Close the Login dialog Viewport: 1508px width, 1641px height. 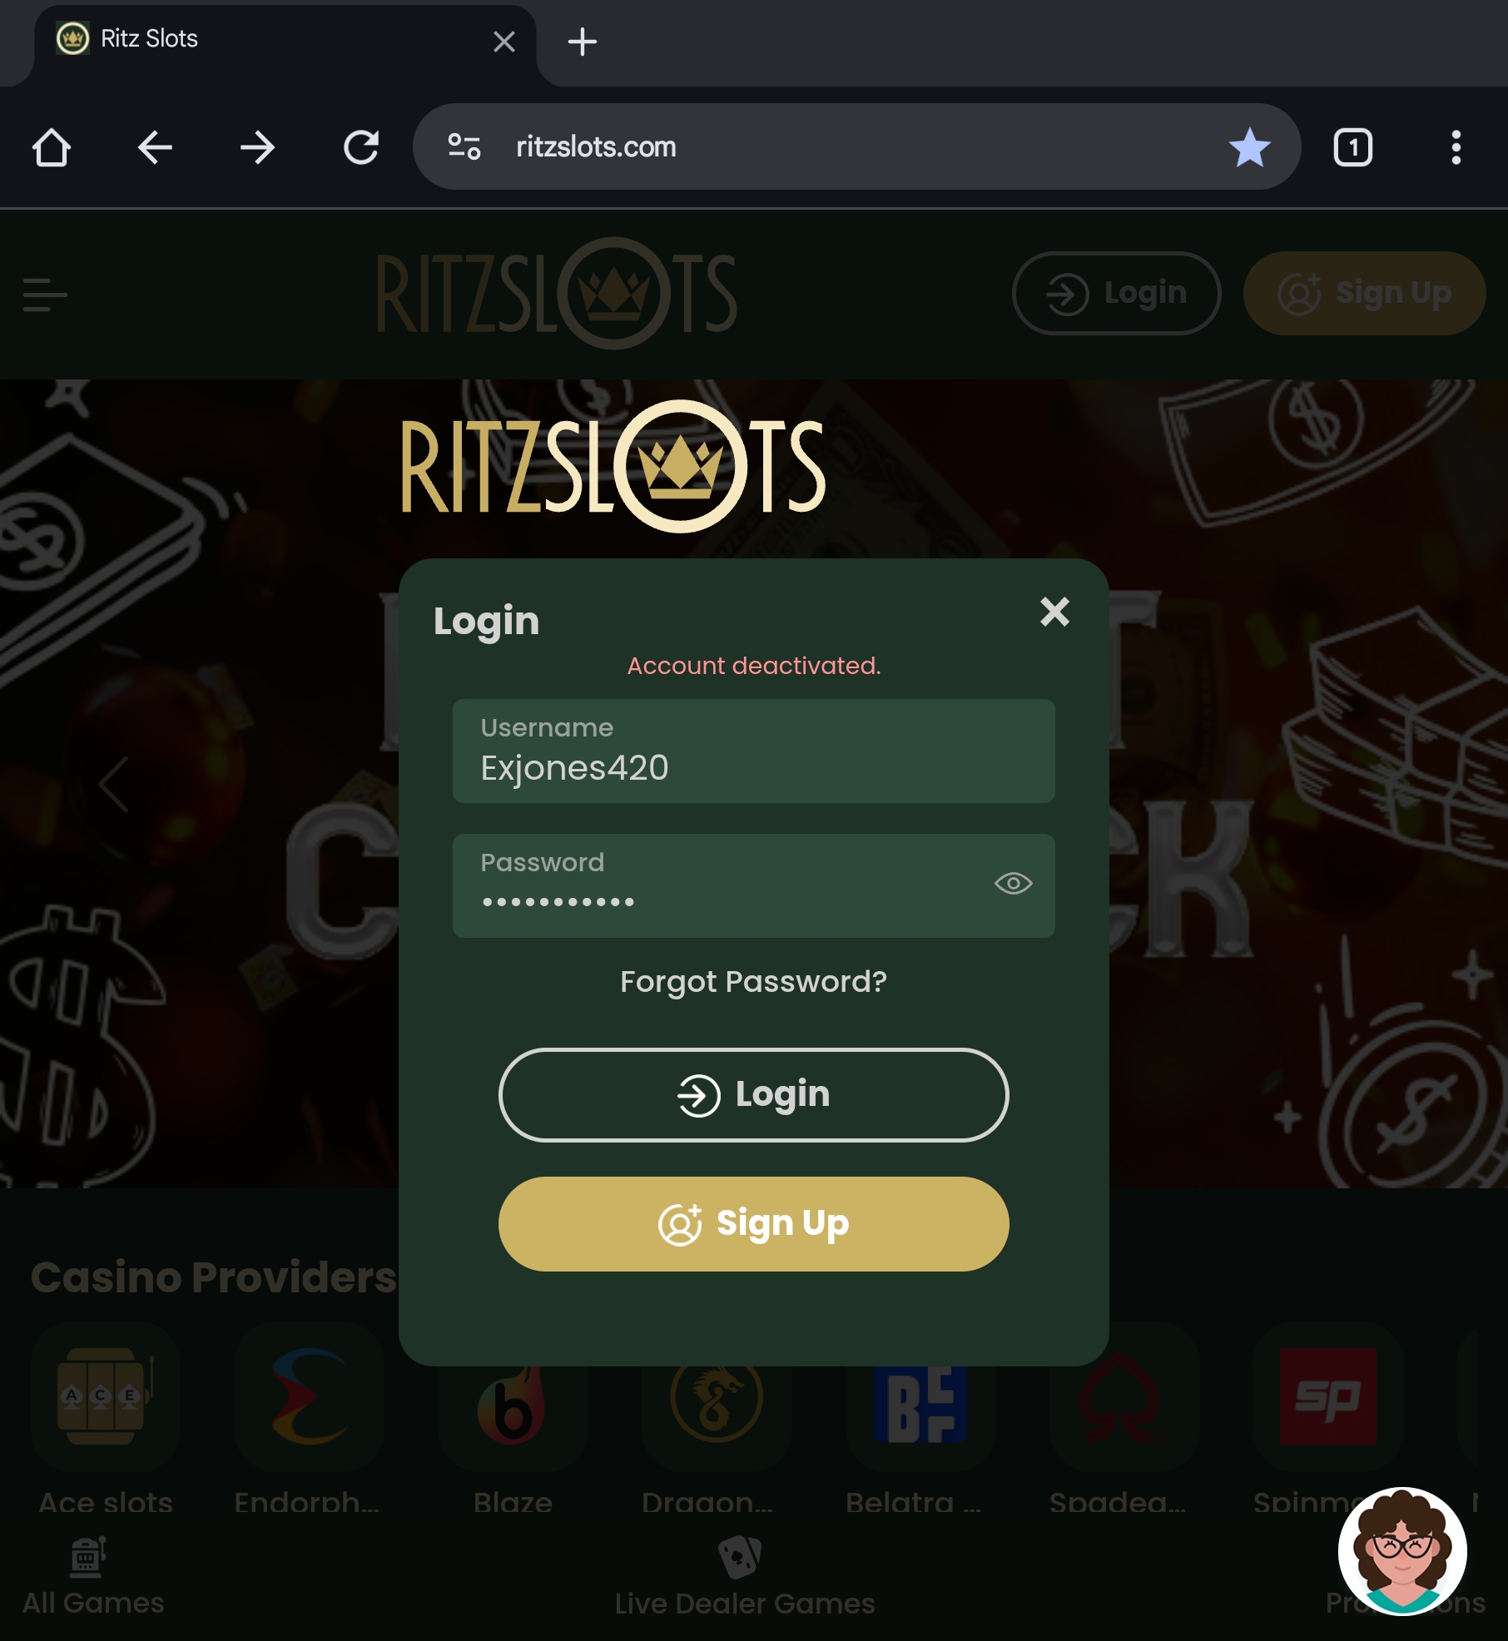(x=1054, y=612)
